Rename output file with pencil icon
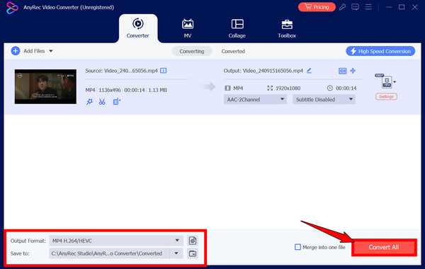425x269 pixels. coord(310,71)
